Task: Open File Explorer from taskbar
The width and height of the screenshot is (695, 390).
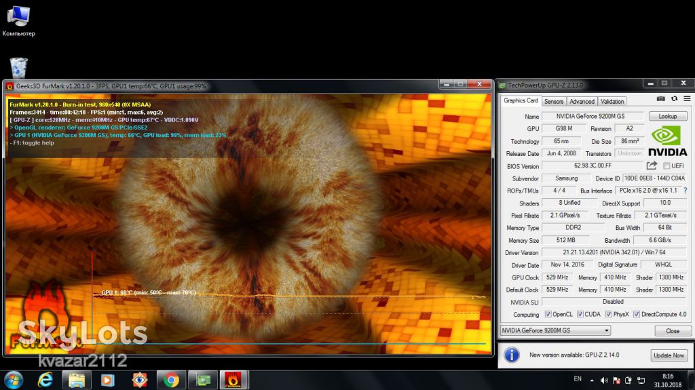Action: [x=76, y=380]
